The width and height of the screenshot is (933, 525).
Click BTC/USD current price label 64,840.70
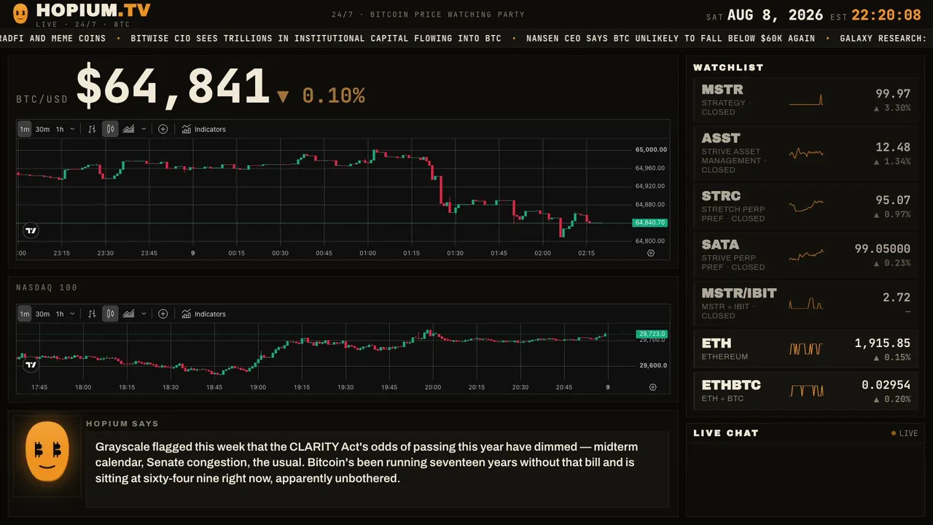point(650,222)
